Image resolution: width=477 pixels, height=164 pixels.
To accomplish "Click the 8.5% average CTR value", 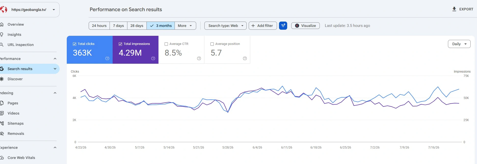I will pos(173,53).
